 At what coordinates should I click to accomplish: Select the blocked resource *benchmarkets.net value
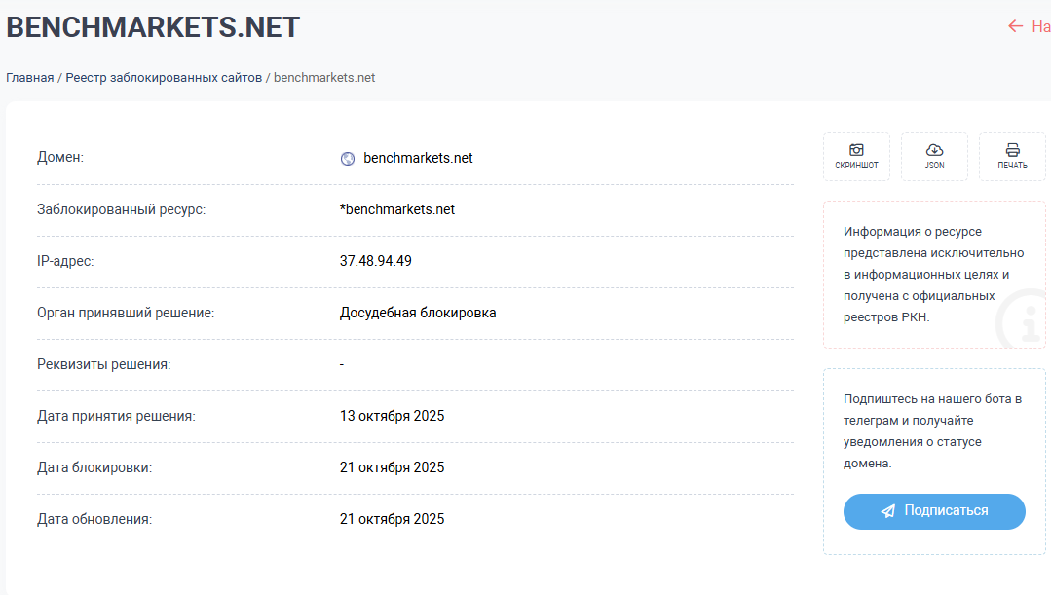pos(397,209)
